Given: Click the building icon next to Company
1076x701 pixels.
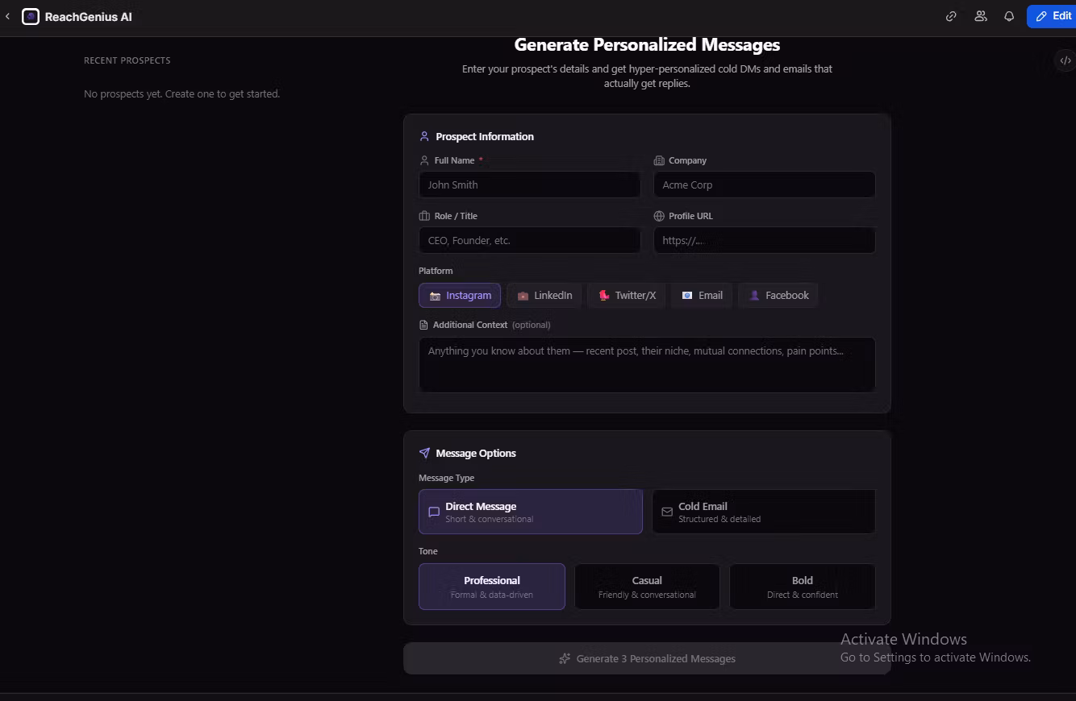Looking at the screenshot, I should 659,160.
